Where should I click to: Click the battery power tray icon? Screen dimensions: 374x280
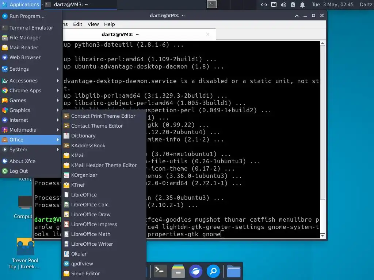tap(293, 4)
